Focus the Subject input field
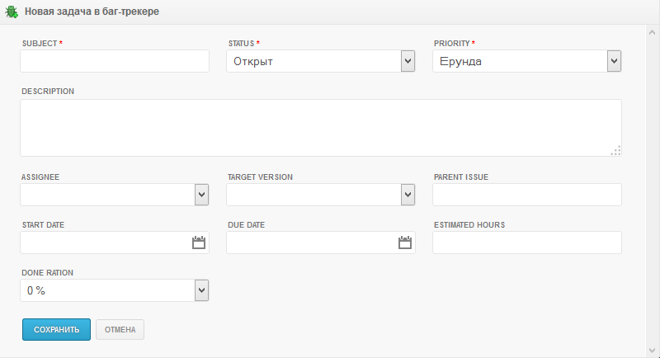This screenshot has height=358, width=660. [115, 61]
